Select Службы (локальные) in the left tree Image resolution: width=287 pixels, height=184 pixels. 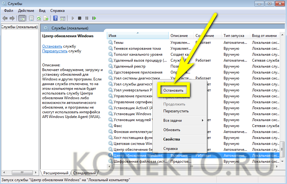click(20, 27)
